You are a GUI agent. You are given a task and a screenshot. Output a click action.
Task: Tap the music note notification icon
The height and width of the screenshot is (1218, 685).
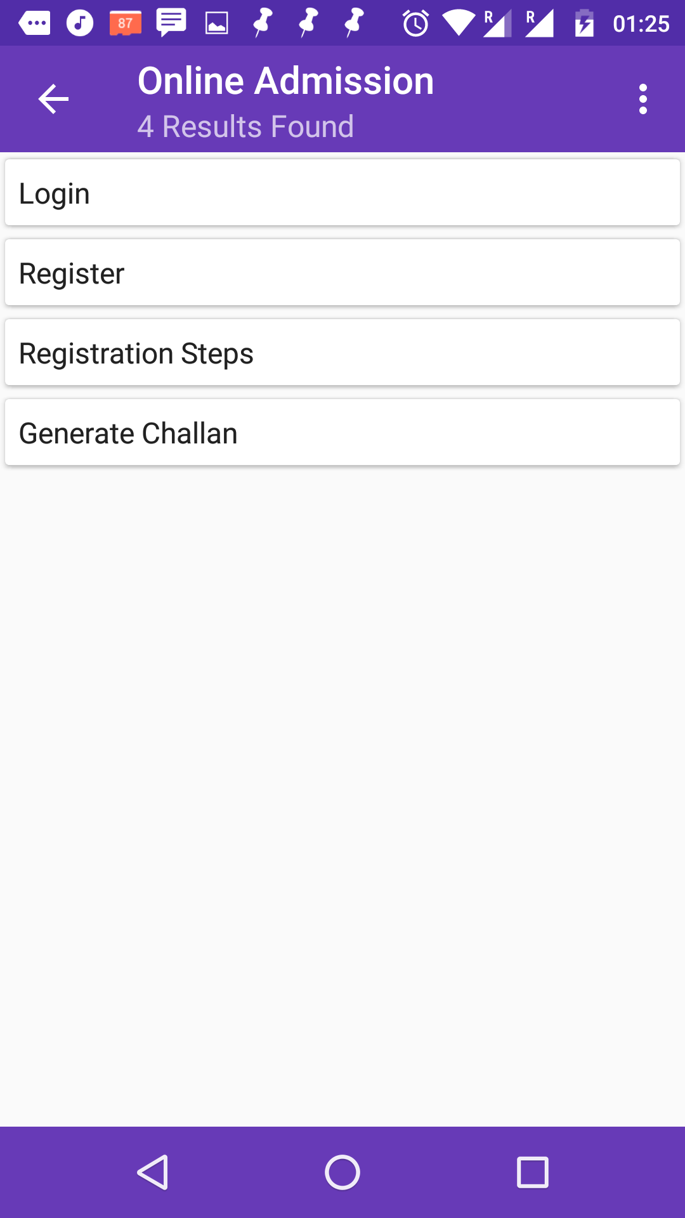(80, 23)
